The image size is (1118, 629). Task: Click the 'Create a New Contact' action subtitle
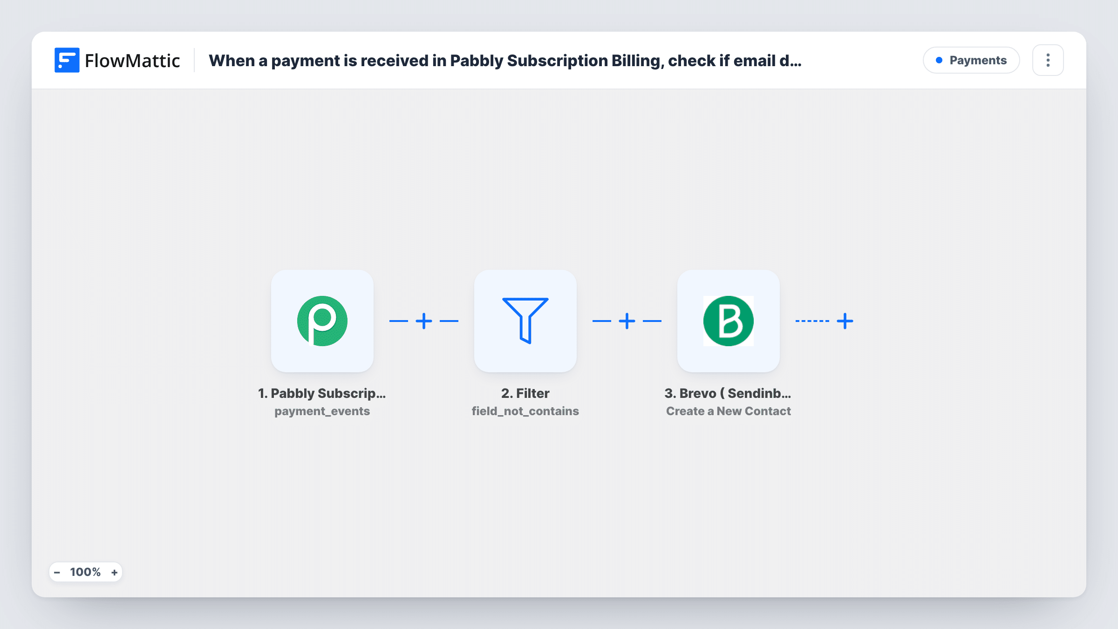[x=729, y=411]
